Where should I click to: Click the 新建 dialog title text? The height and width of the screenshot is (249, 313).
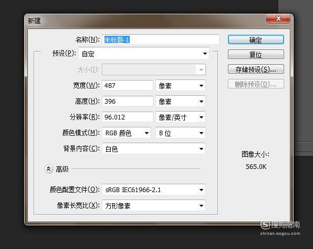click(x=34, y=21)
